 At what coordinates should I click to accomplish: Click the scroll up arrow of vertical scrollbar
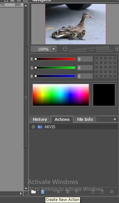pos(26,5)
